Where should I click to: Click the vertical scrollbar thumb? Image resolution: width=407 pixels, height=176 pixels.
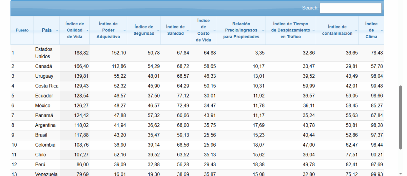pyautogui.click(x=401, y=117)
